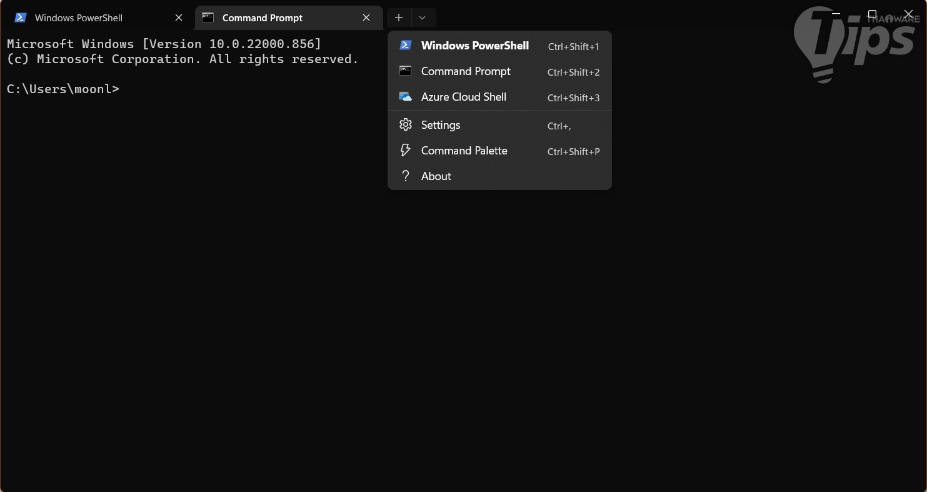This screenshot has width=927, height=492.
Task: Click the Azure Cloud Shell cloud icon
Action: (406, 97)
